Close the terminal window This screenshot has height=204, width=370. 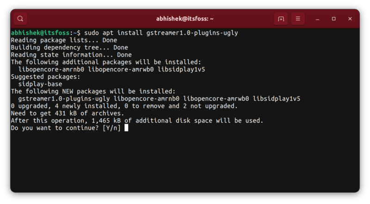point(350,19)
